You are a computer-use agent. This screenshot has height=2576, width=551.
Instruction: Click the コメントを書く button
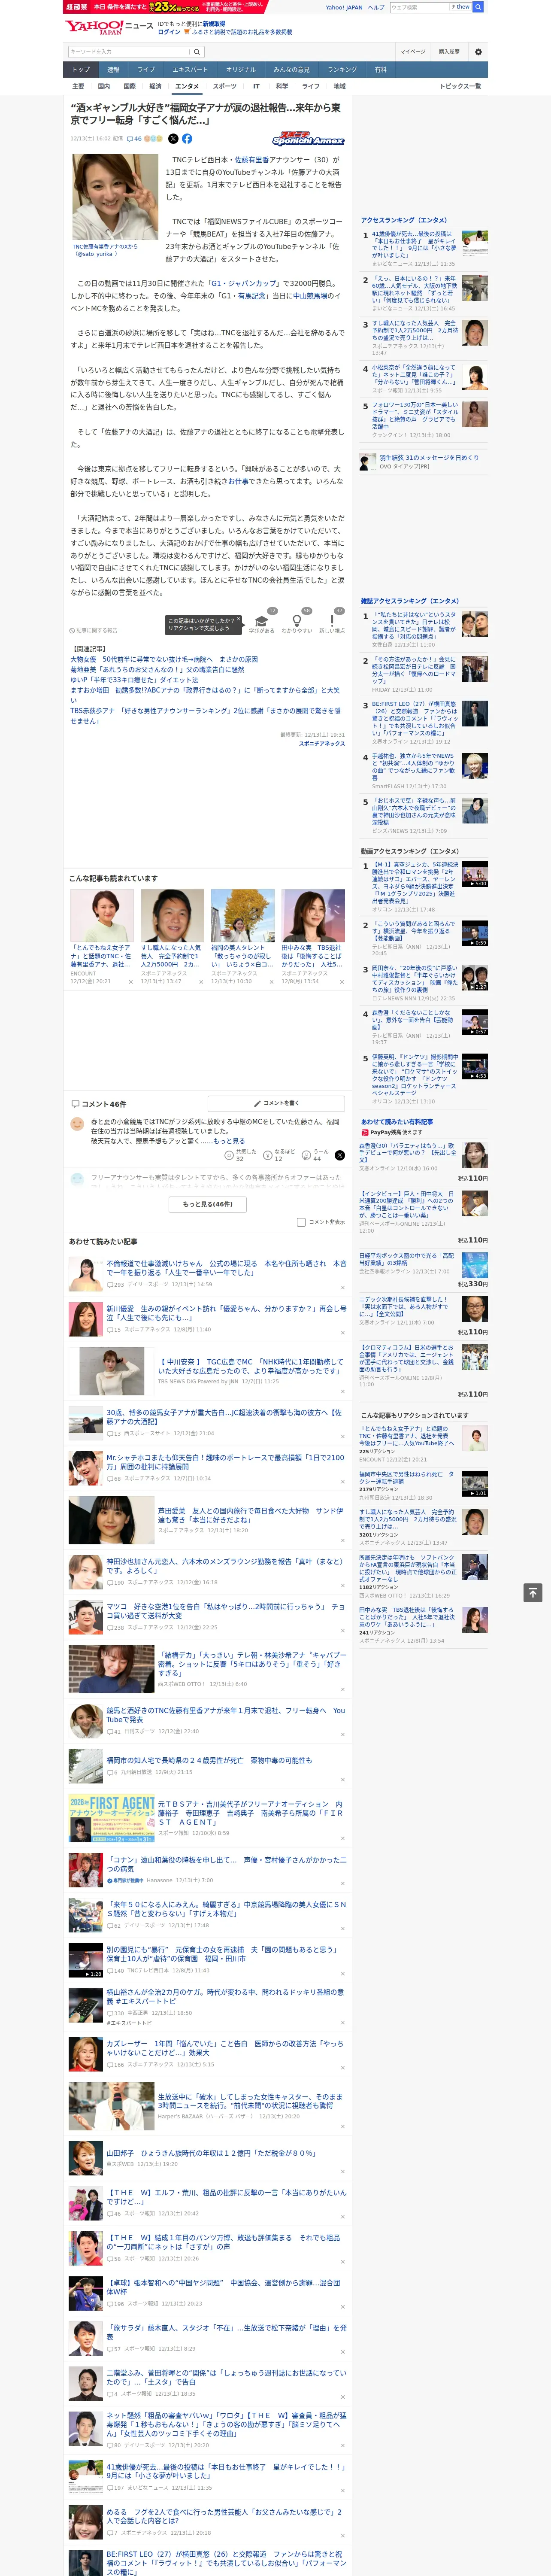276,1103
